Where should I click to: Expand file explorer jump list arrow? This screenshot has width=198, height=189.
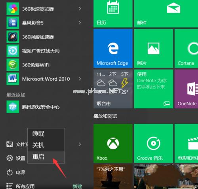coord(80,144)
